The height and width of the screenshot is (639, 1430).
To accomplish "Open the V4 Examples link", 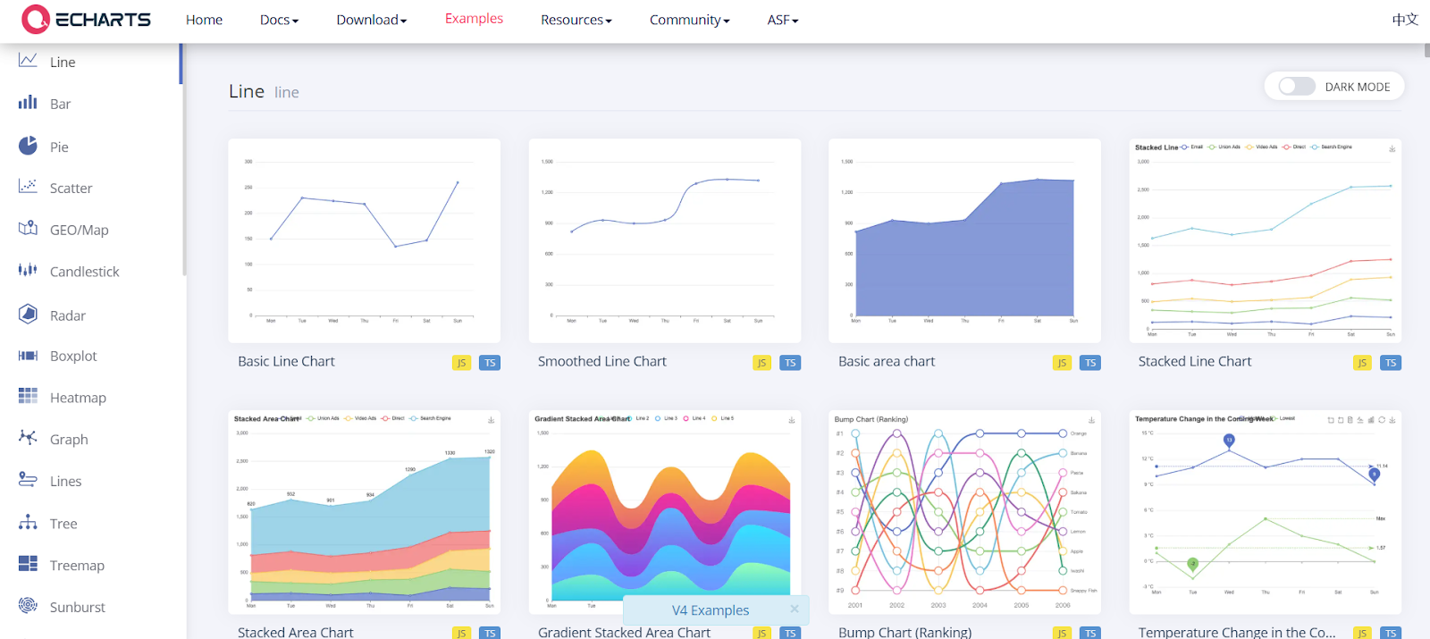I will [x=711, y=610].
